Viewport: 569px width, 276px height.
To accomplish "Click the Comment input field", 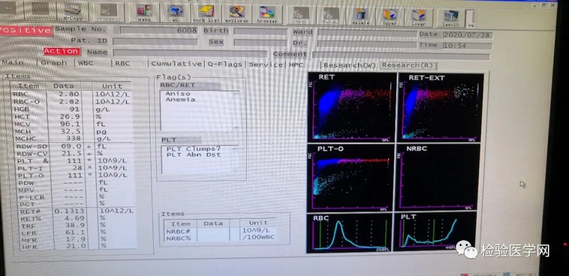I will 401,56.
